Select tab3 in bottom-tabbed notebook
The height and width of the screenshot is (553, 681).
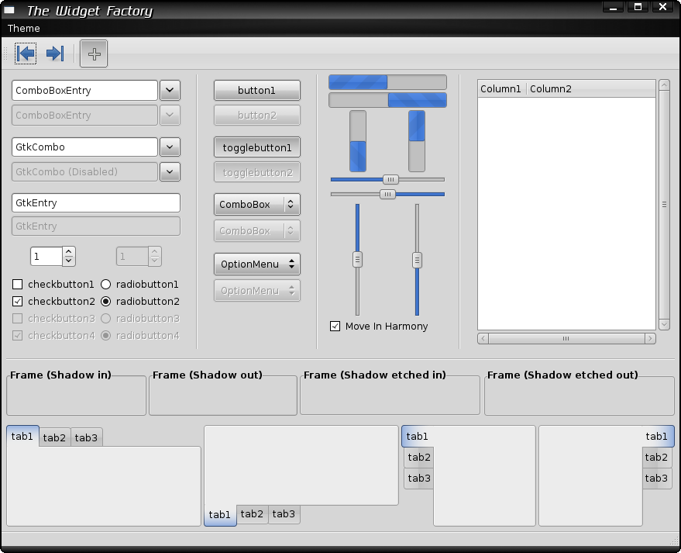click(284, 514)
